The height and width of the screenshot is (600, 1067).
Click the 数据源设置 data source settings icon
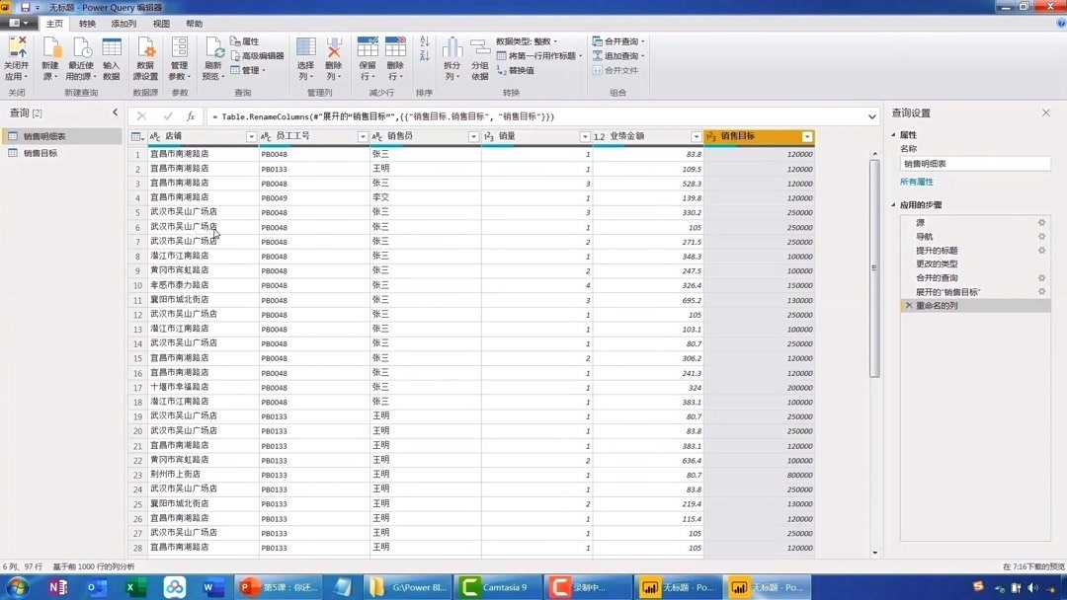(x=146, y=57)
